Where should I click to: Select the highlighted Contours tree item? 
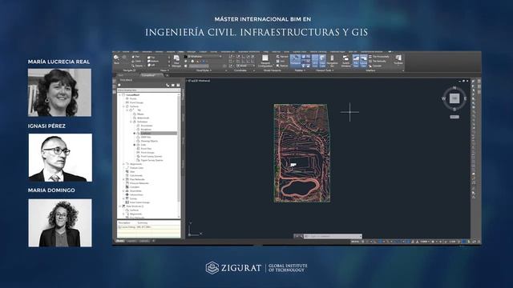click(159, 134)
